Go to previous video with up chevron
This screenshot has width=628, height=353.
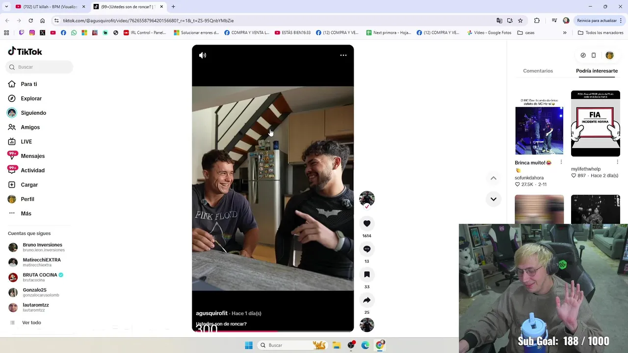(493, 178)
